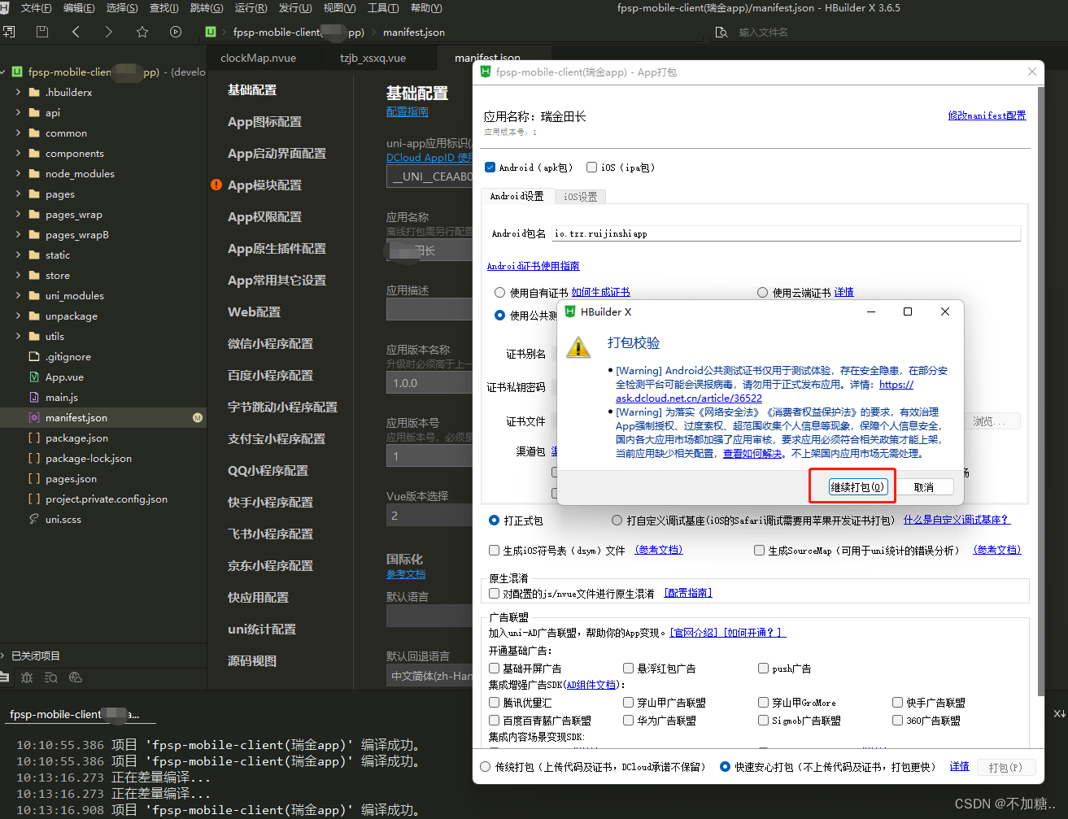
Task: Click the green project icon in breadcrumb
Action: tap(211, 32)
